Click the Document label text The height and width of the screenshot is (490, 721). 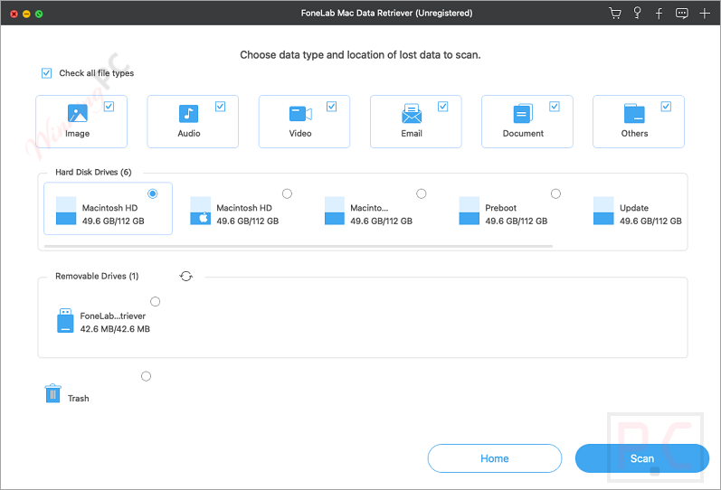point(523,133)
